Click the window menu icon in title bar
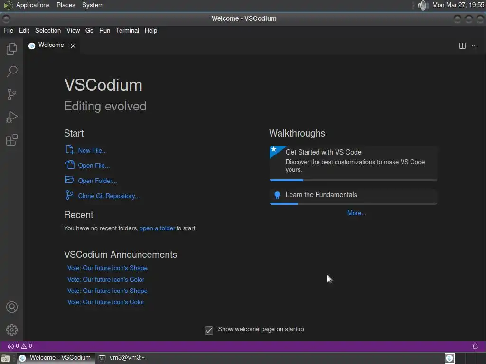The width and height of the screenshot is (486, 364). (6, 18)
